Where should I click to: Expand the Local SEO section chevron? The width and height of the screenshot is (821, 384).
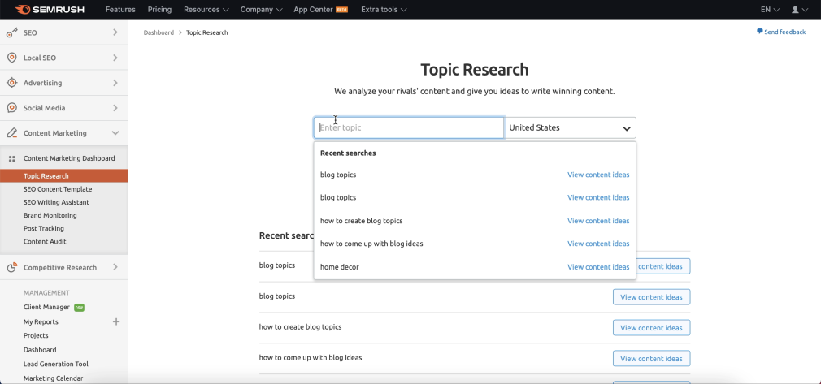[115, 58]
